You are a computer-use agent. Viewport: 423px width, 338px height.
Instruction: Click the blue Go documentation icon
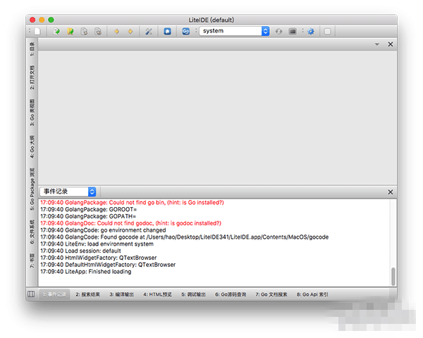click(x=186, y=31)
